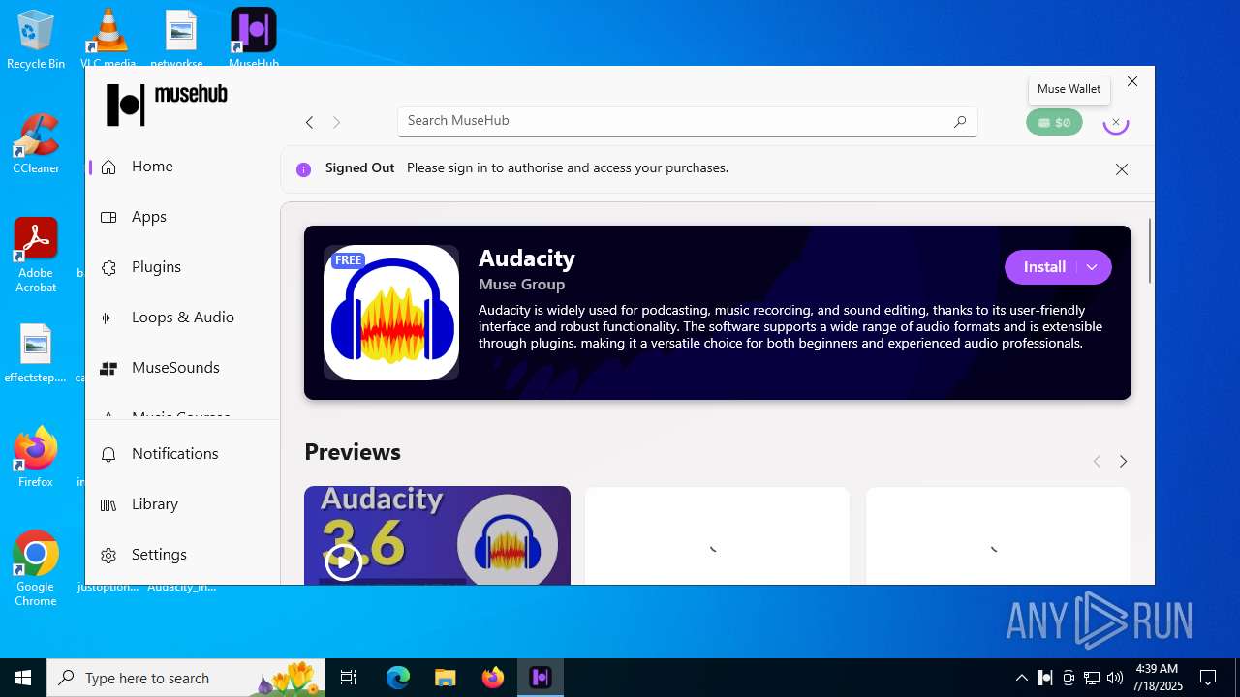The height and width of the screenshot is (697, 1240).
Task: Open the volume control in tray
Action: point(1115,678)
